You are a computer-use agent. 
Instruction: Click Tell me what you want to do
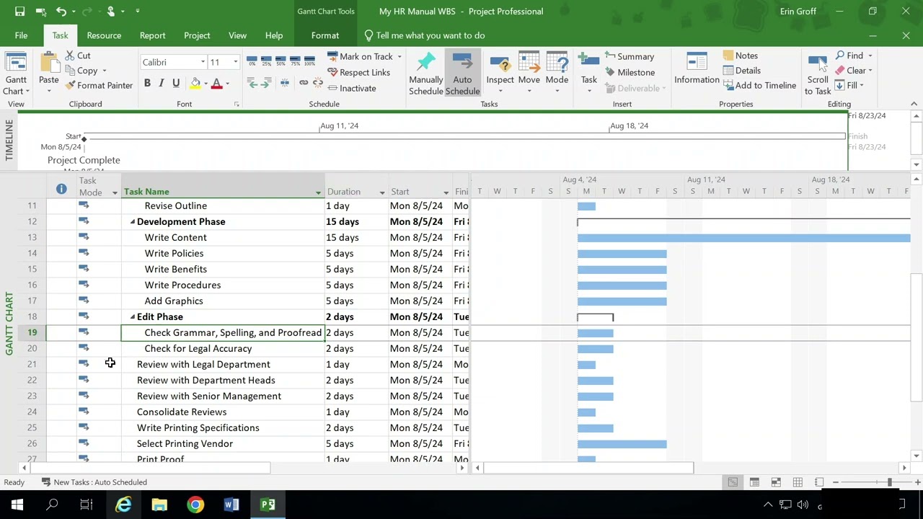tap(424, 35)
